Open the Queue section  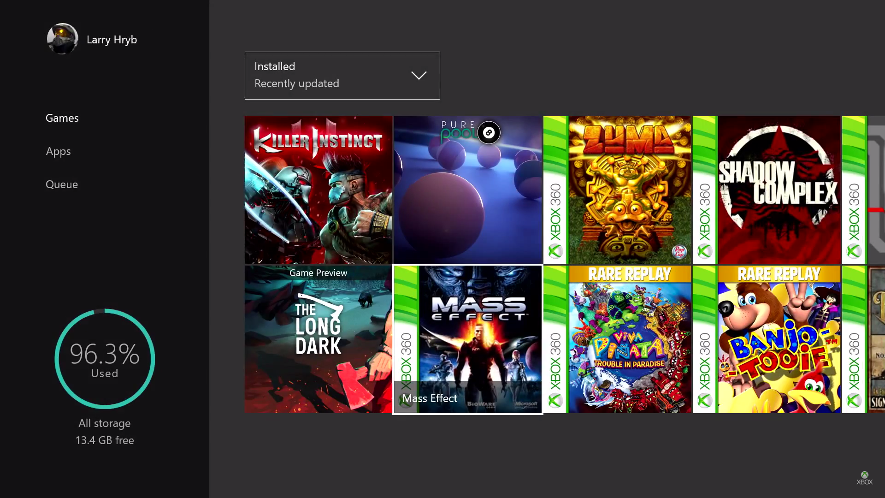coord(62,184)
